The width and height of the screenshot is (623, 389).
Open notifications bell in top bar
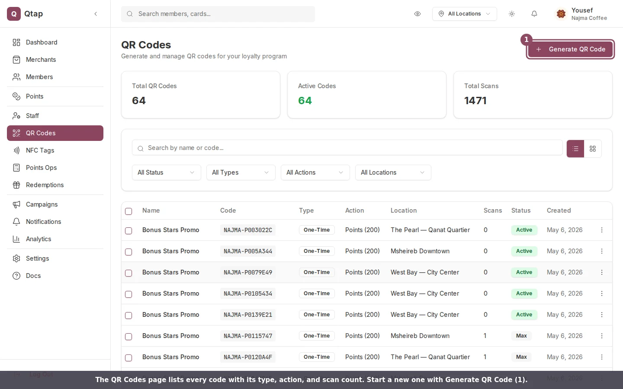pos(534,14)
